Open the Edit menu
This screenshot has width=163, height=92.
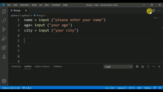[x=15, y=5]
